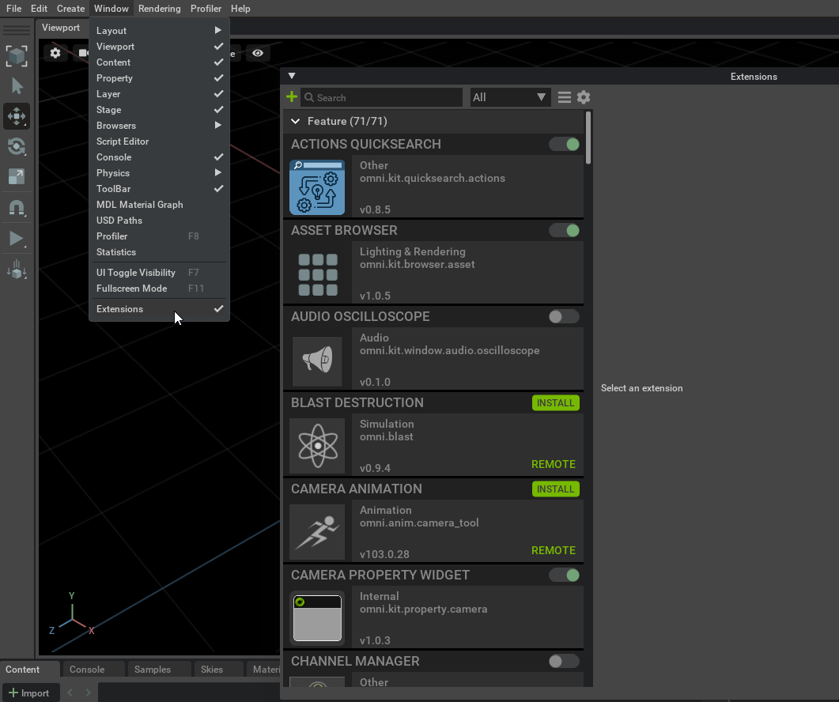Open the All filter dropdown

[x=509, y=97]
